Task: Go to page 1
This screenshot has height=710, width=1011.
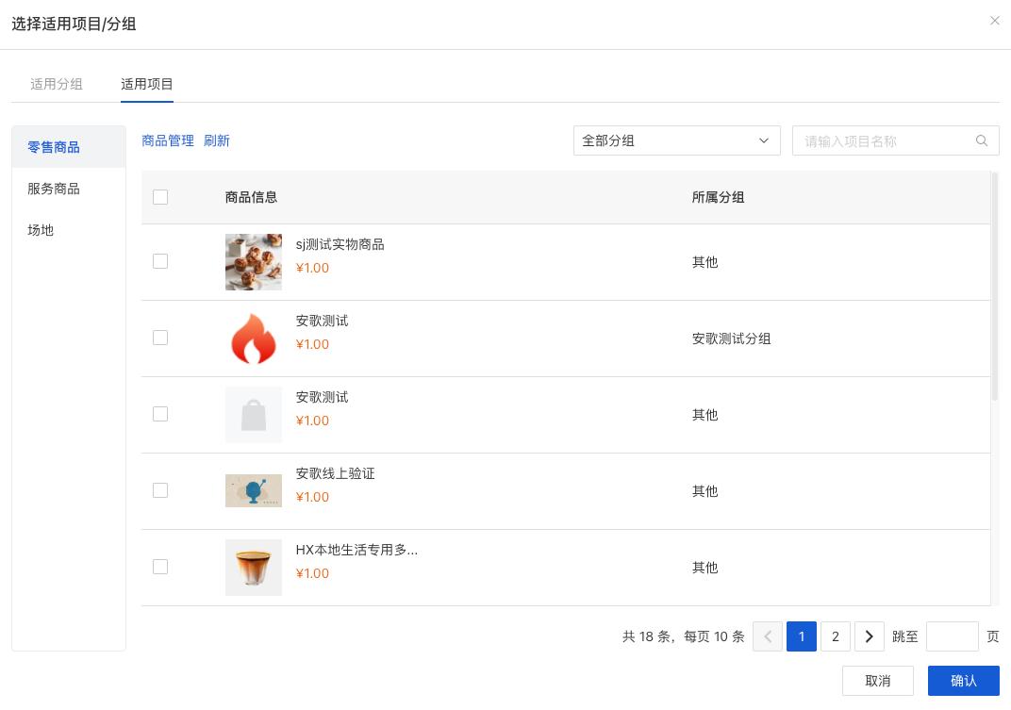Action: pyautogui.click(x=802, y=636)
